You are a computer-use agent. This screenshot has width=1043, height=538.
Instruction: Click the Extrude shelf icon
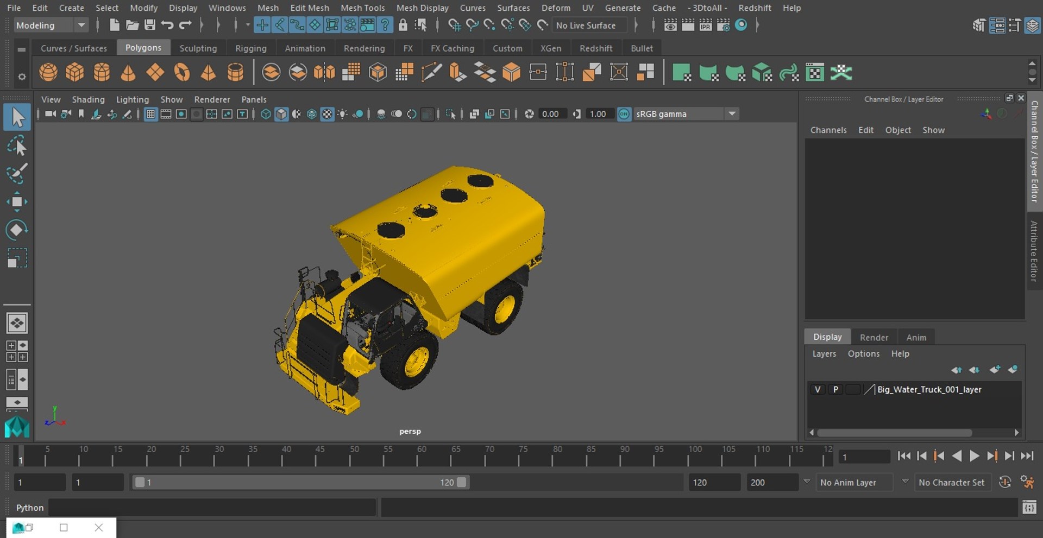click(x=458, y=72)
